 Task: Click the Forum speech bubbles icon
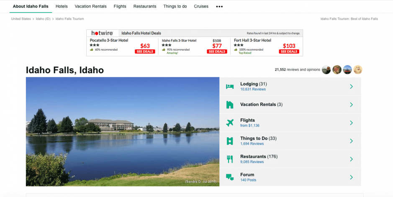(x=230, y=177)
